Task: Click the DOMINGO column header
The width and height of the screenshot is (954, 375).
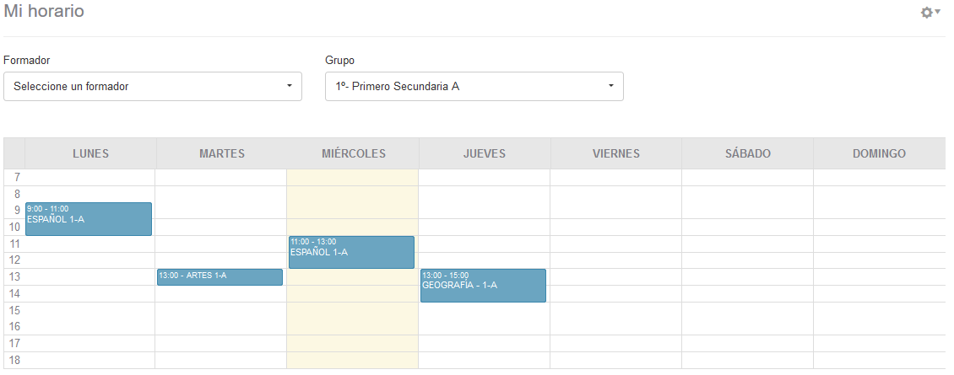Action: 879,153
